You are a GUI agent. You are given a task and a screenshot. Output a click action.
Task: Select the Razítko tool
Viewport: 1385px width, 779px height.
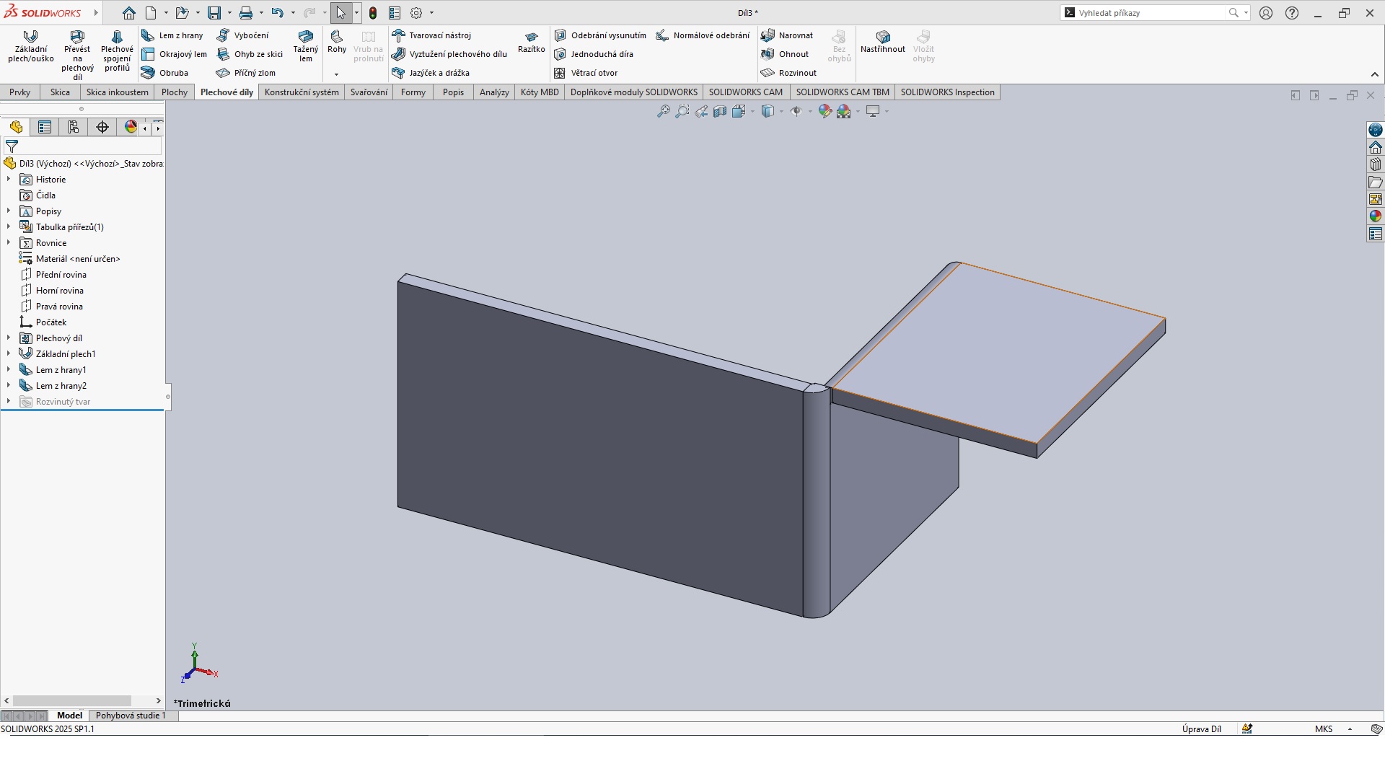click(x=532, y=42)
